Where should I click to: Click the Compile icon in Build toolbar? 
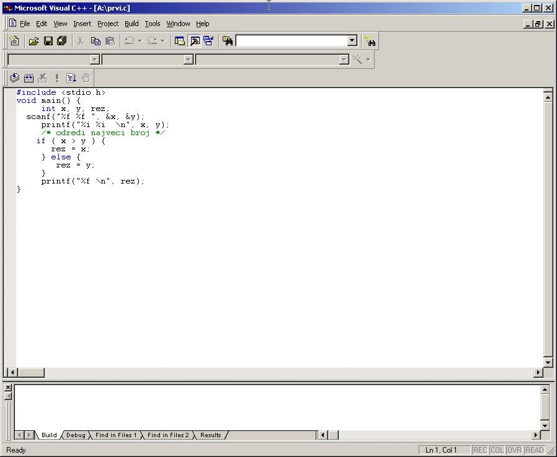(14, 78)
